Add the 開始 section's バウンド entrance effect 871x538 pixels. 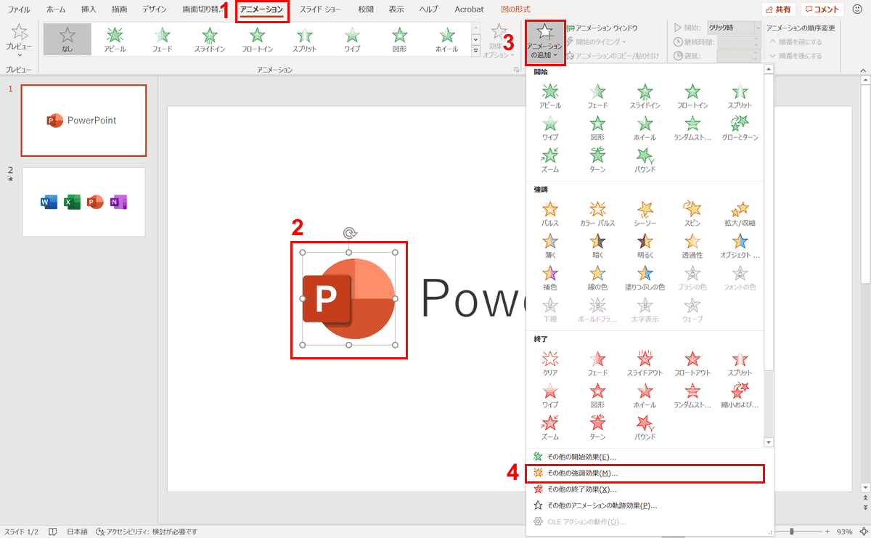[x=645, y=159]
